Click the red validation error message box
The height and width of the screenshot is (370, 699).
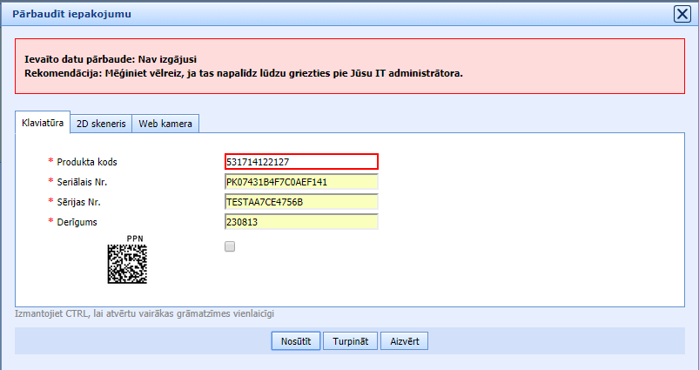point(348,66)
